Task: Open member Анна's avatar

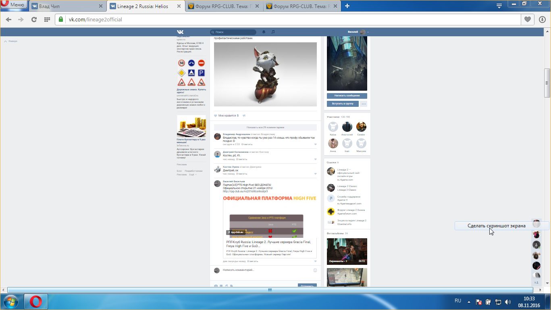Action: 333,143
